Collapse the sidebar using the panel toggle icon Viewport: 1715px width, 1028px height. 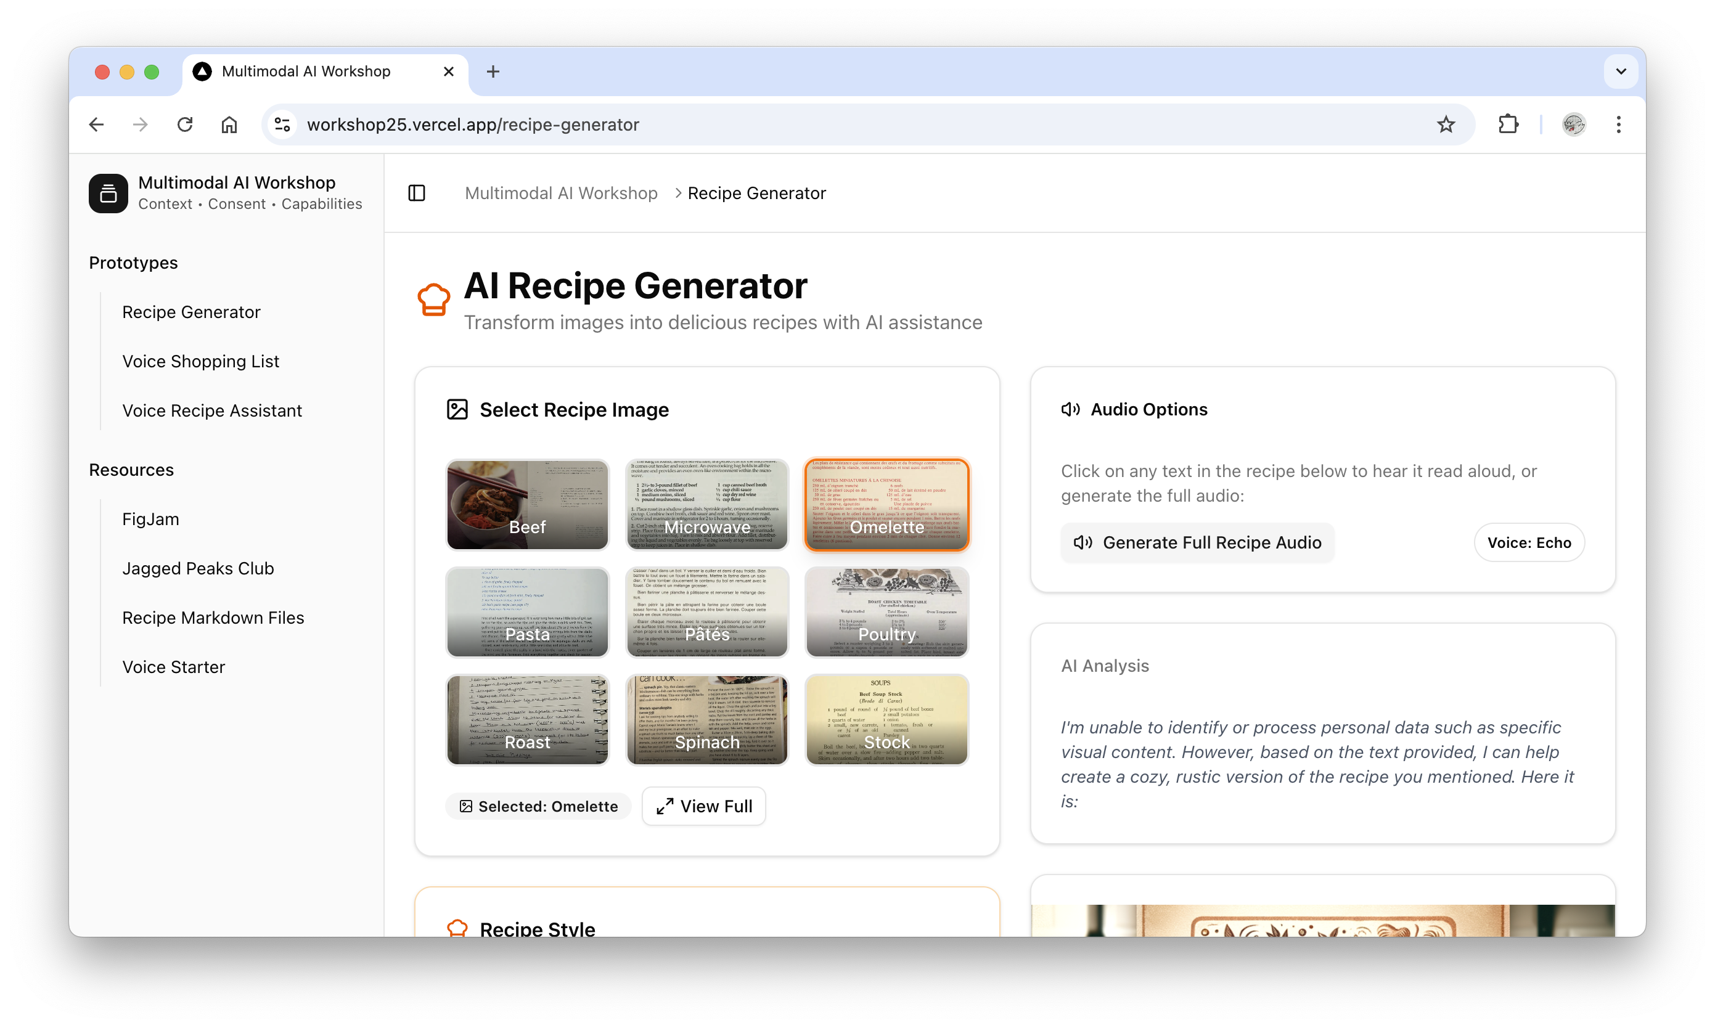click(x=417, y=194)
